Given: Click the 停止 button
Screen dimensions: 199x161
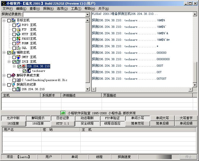Looking at the screenshot, I should [x=188, y=157].
